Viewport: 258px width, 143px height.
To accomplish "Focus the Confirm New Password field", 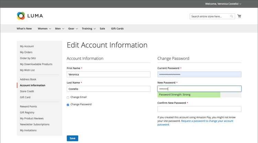I will 199,109.
